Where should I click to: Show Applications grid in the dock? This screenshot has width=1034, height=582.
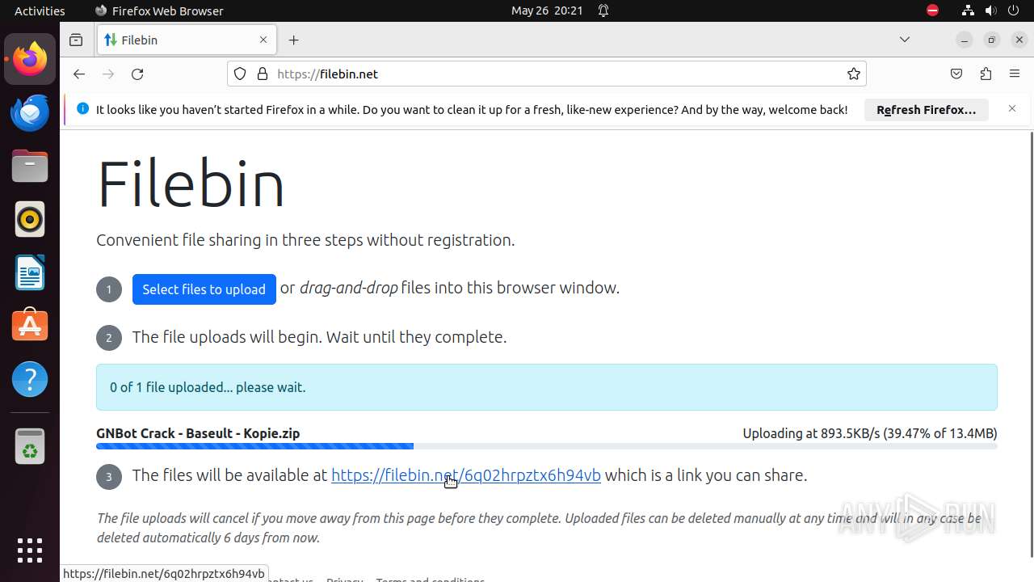tap(30, 550)
